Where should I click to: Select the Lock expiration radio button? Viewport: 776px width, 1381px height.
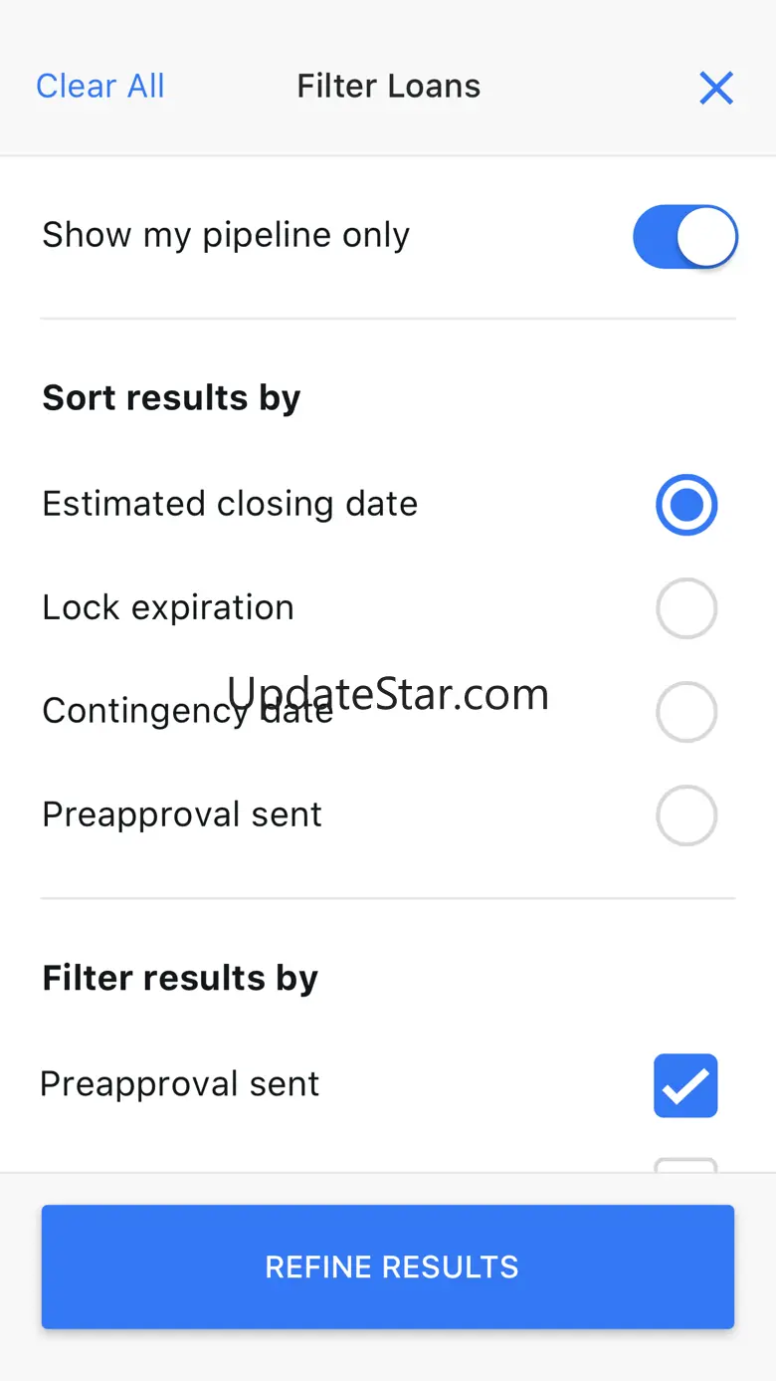pos(686,608)
